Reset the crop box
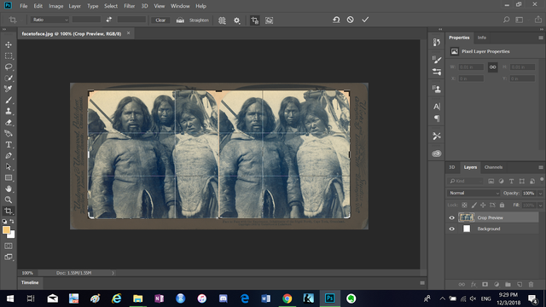Viewport: 546px width, 307px height. (336, 20)
